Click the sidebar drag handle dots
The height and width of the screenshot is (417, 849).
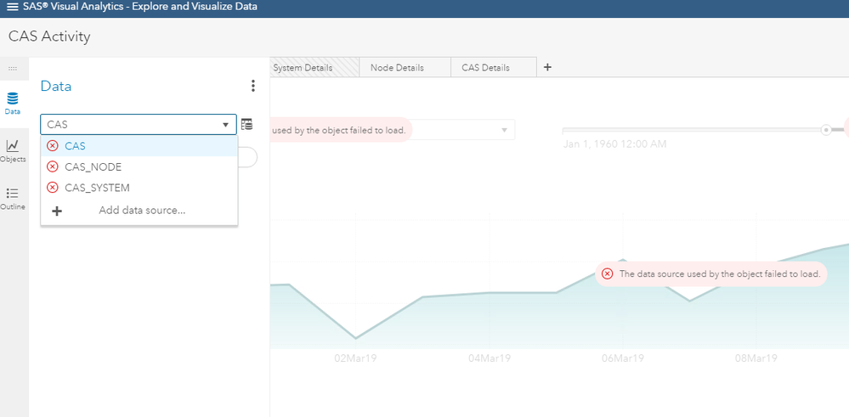13,68
